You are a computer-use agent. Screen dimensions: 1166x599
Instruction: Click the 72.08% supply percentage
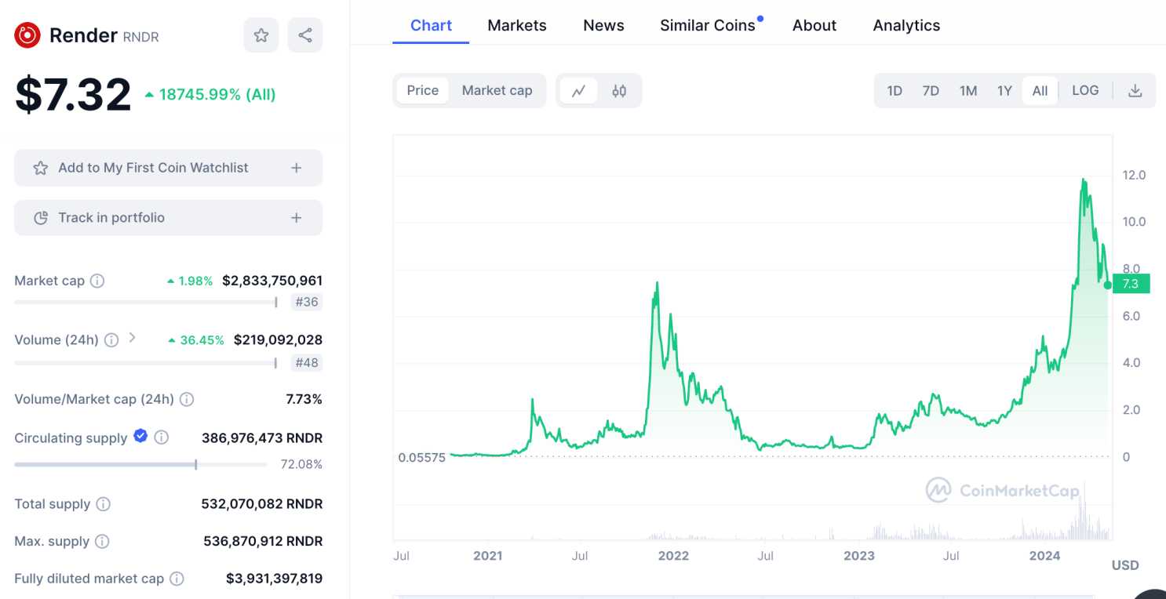301,464
